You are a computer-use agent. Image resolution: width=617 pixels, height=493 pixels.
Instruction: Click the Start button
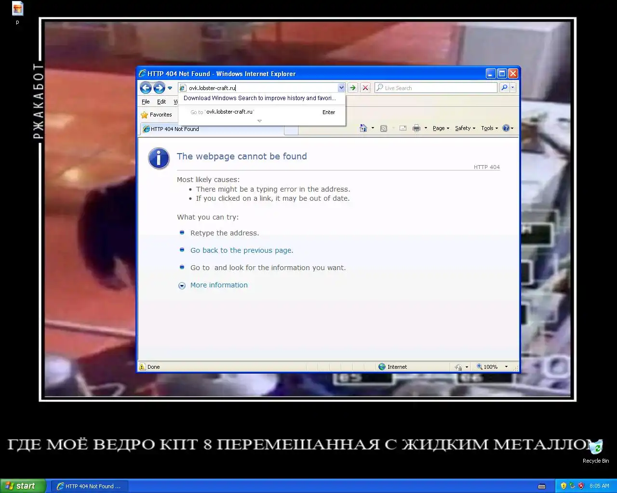coord(23,486)
